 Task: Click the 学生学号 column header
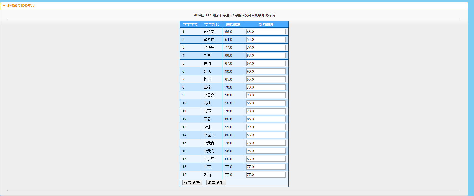[190, 24]
